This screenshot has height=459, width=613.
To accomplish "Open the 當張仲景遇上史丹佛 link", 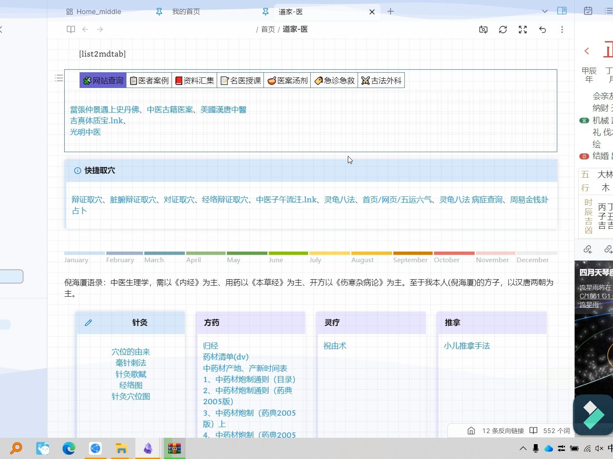I will [105, 110].
